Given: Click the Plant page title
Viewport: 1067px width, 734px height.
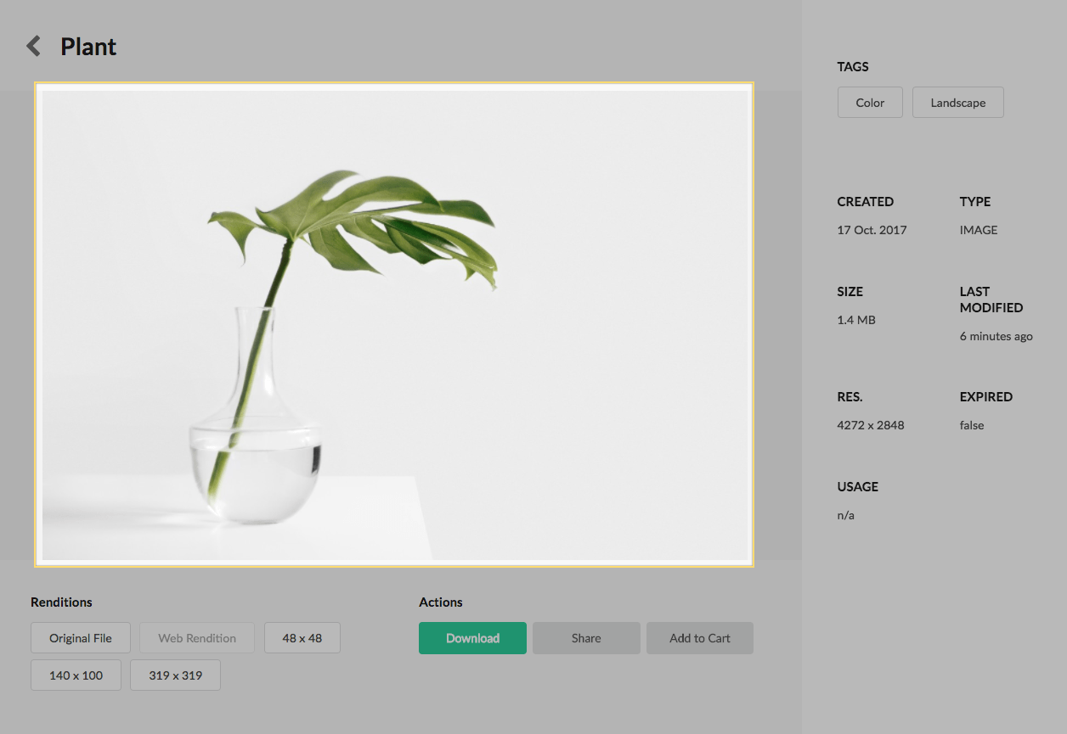Looking at the screenshot, I should click(88, 47).
